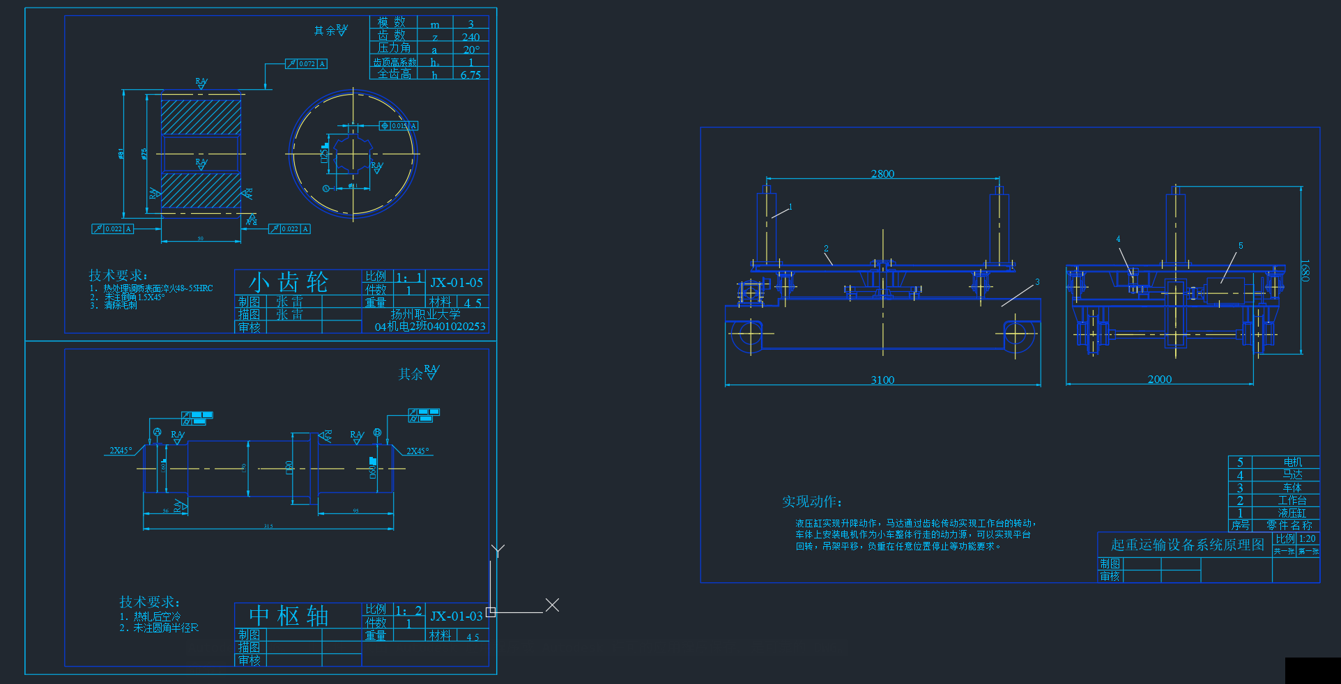Select the 齿顶高系数 parameter label
This screenshot has height=684, width=1341.
(x=394, y=62)
